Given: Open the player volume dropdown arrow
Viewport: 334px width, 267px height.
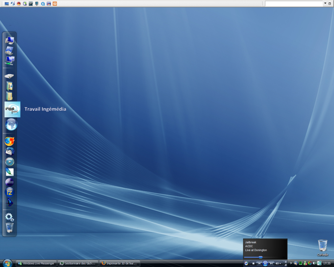Looking at the screenshot, I should click(280, 264).
